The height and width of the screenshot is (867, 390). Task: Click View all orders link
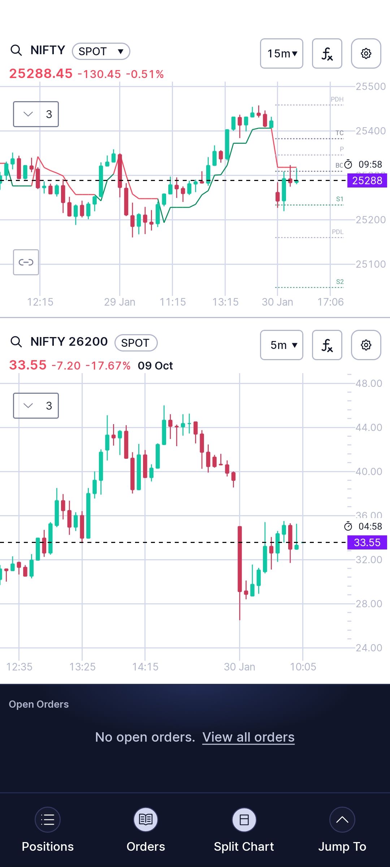pyautogui.click(x=248, y=737)
